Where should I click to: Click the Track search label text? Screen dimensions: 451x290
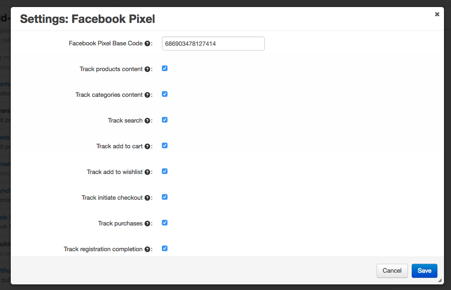(125, 121)
